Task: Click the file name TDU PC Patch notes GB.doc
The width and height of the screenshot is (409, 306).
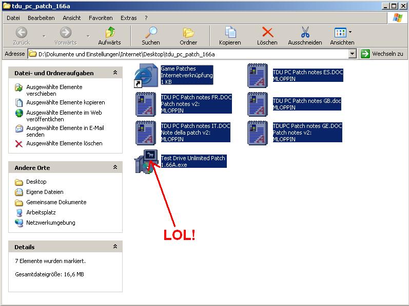Action: click(307, 101)
